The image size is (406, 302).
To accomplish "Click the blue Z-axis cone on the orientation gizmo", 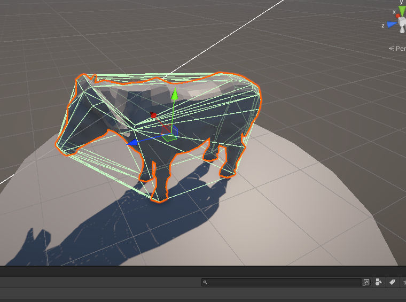I will click(x=392, y=24).
